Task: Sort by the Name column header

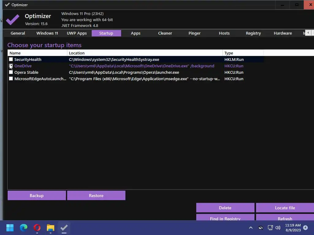Action: click(37, 53)
